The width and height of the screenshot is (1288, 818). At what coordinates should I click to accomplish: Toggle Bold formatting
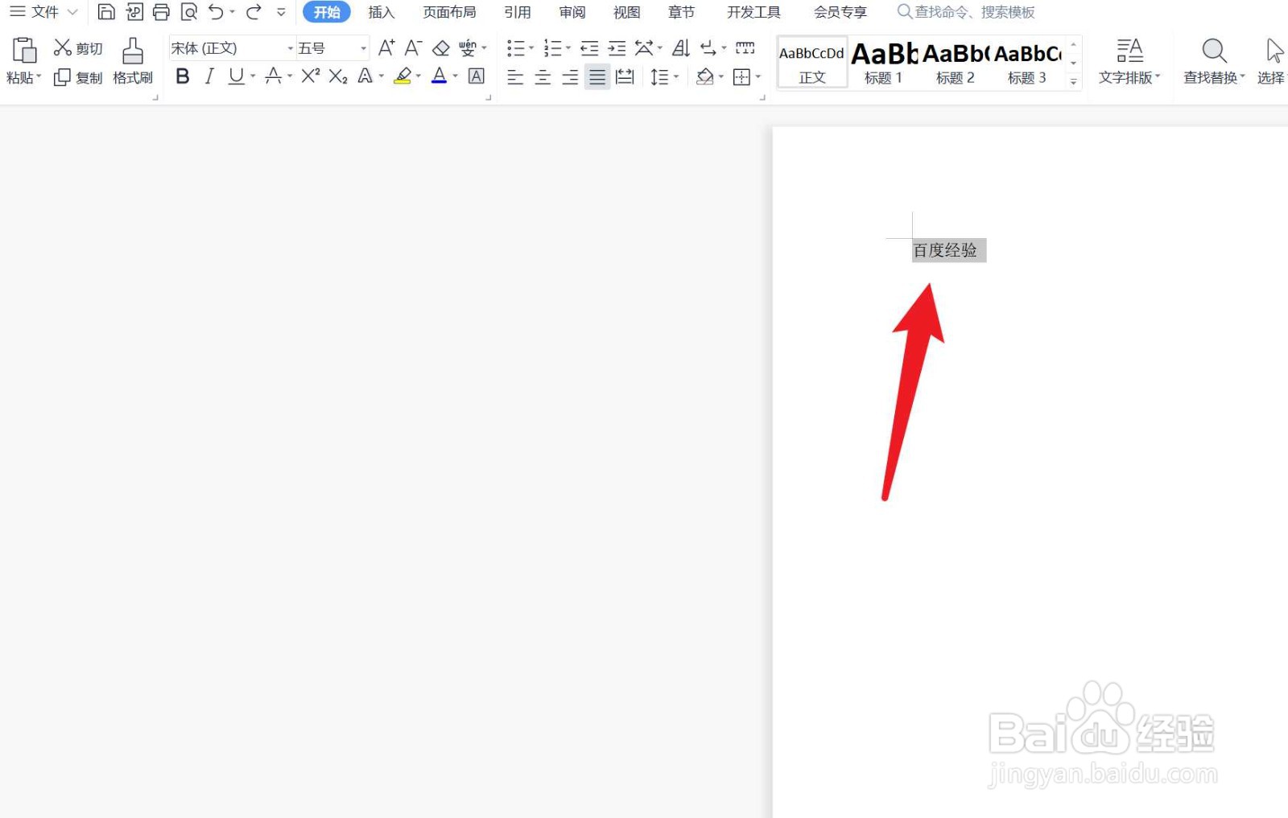click(183, 76)
